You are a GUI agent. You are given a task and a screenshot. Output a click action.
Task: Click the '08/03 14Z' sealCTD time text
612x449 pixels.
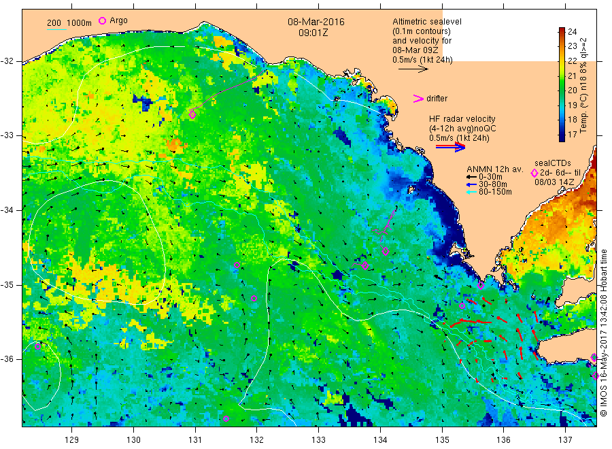coord(554,182)
